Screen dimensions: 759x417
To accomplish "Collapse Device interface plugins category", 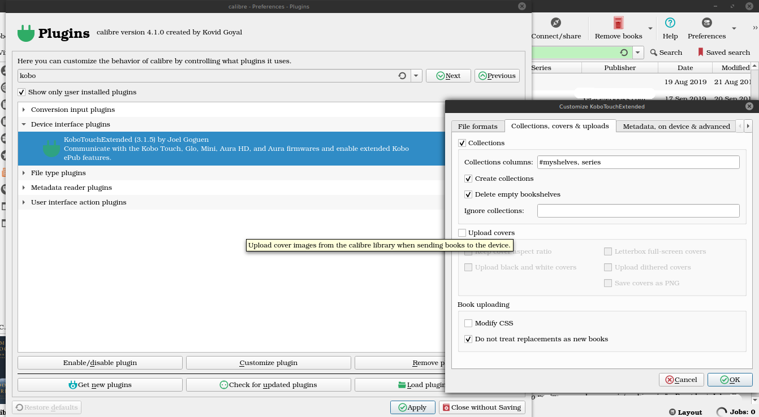I will tap(24, 124).
